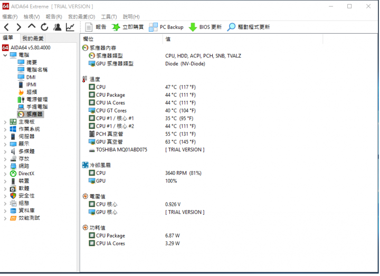
Task: Select IPMI tree item
Action: point(27,84)
